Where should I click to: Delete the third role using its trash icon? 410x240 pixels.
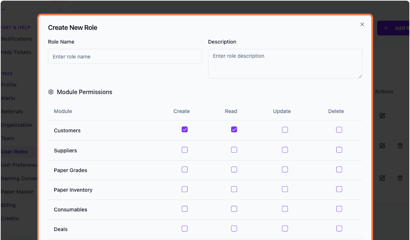pos(400,178)
